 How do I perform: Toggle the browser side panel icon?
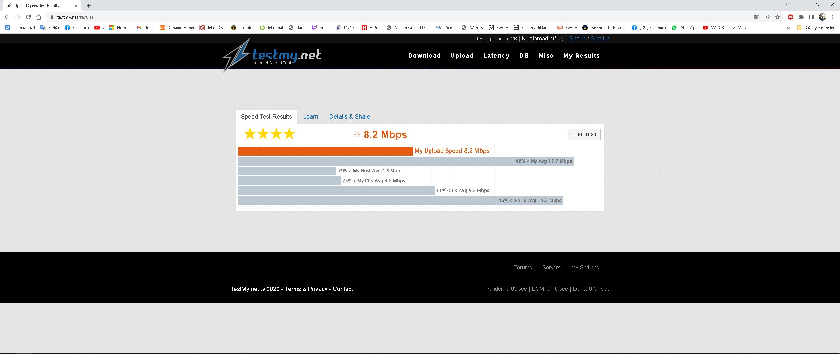[812, 17]
